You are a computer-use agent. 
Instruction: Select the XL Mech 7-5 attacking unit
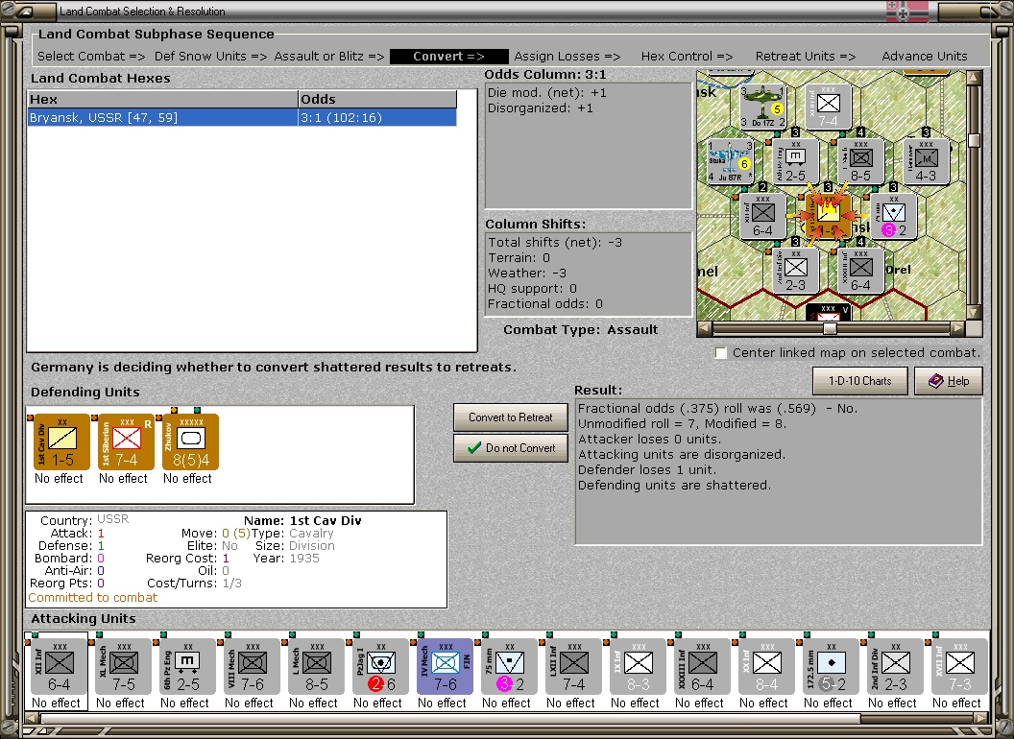tap(123, 667)
